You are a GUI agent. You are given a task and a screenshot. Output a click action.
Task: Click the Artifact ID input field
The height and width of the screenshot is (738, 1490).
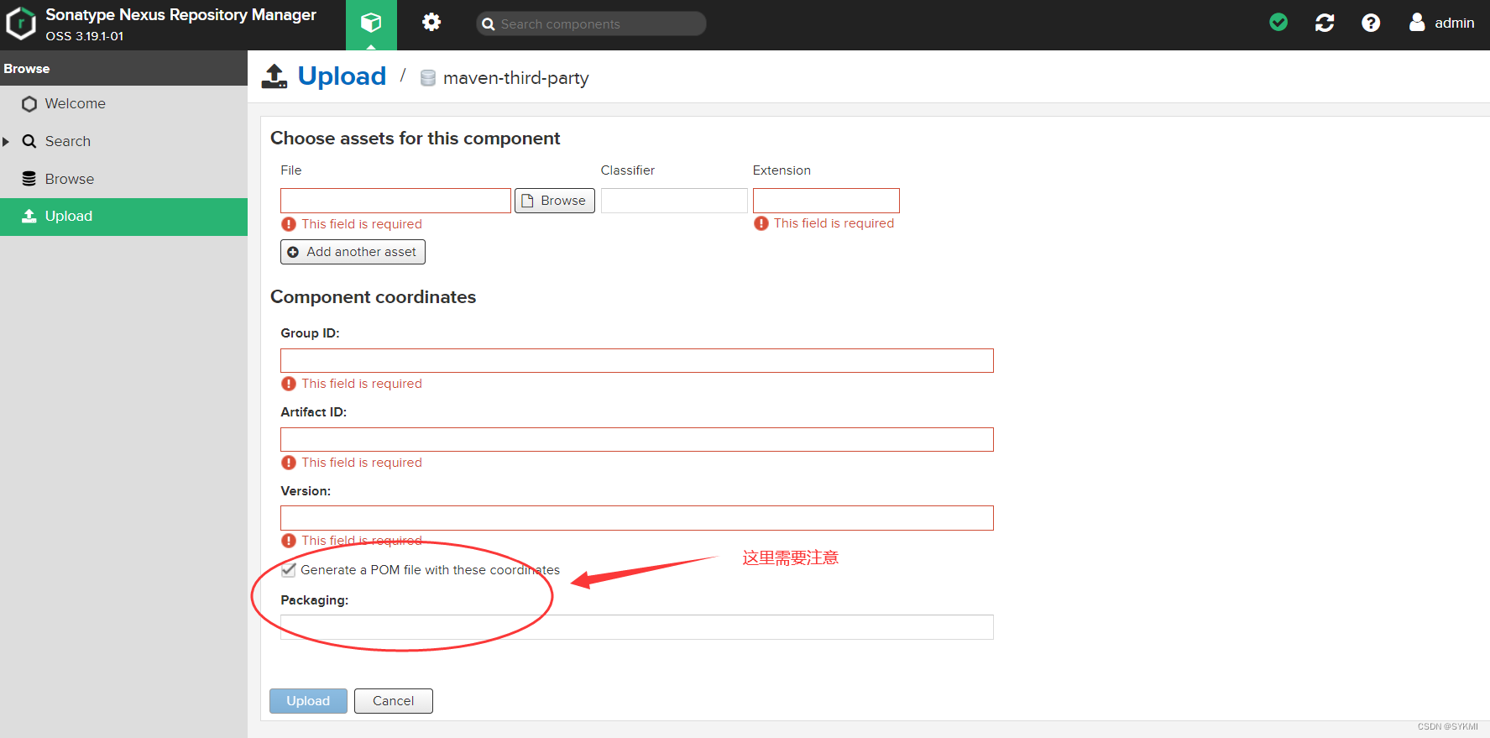(x=637, y=440)
